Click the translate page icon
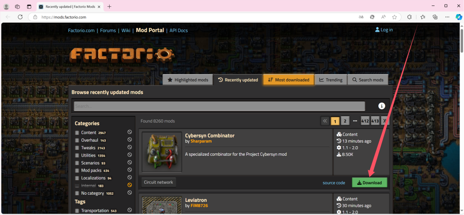This screenshot has width=464, height=215. (x=361, y=17)
